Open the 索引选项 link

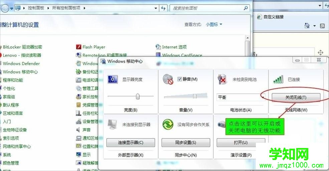click(x=11, y=138)
